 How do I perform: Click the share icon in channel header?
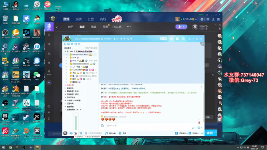(128, 39)
